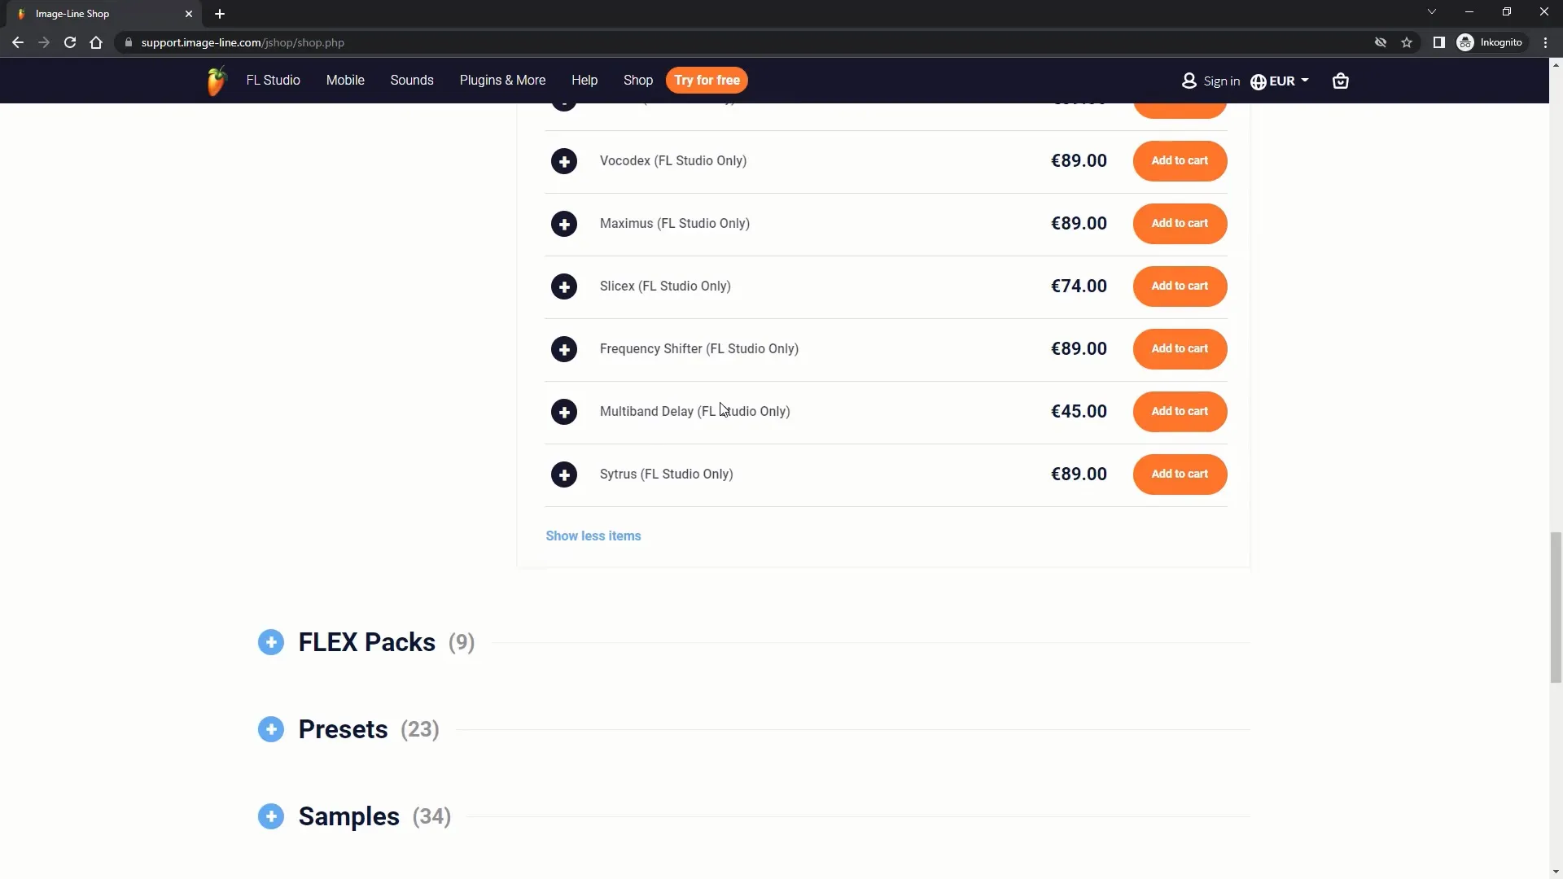
Task: Click the expand icon for Slicex plugin
Action: tap(563, 286)
